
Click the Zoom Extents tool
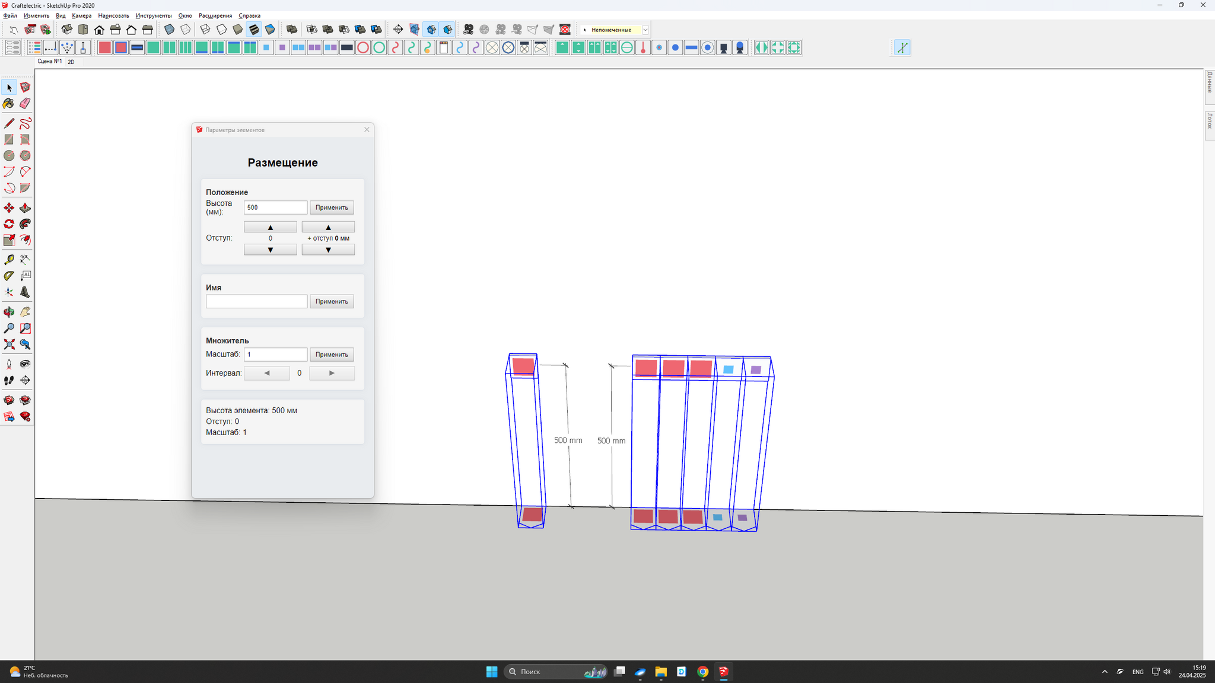click(x=9, y=344)
